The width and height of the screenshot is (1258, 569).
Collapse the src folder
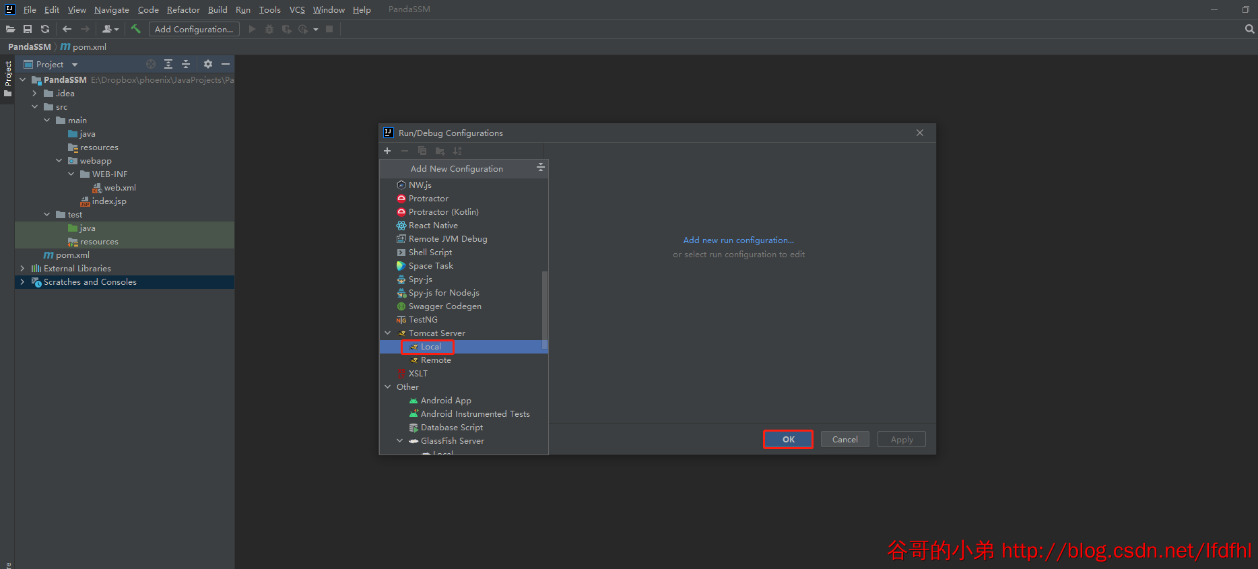[x=35, y=107]
